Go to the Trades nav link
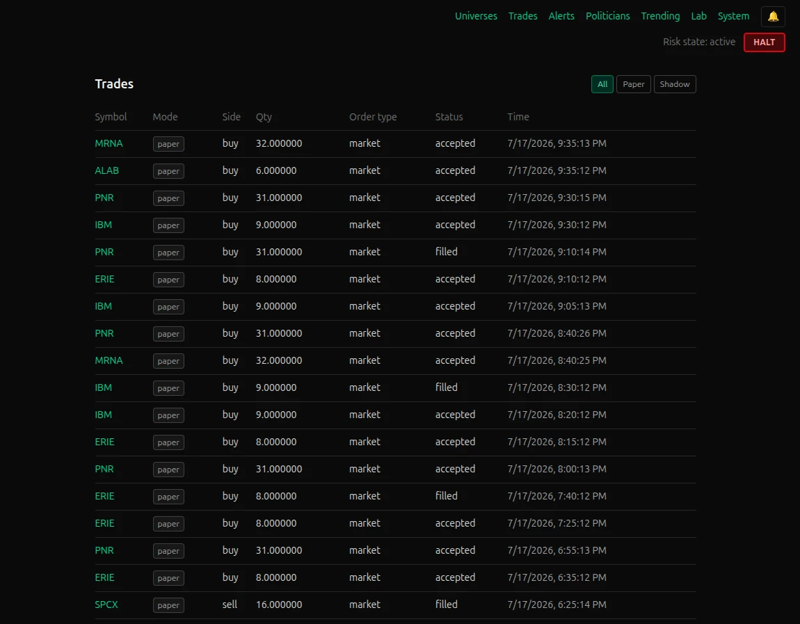The image size is (800, 624). click(x=522, y=16)
